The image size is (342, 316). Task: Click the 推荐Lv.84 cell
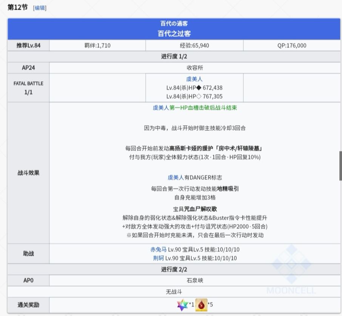click(x=28, y=45)
